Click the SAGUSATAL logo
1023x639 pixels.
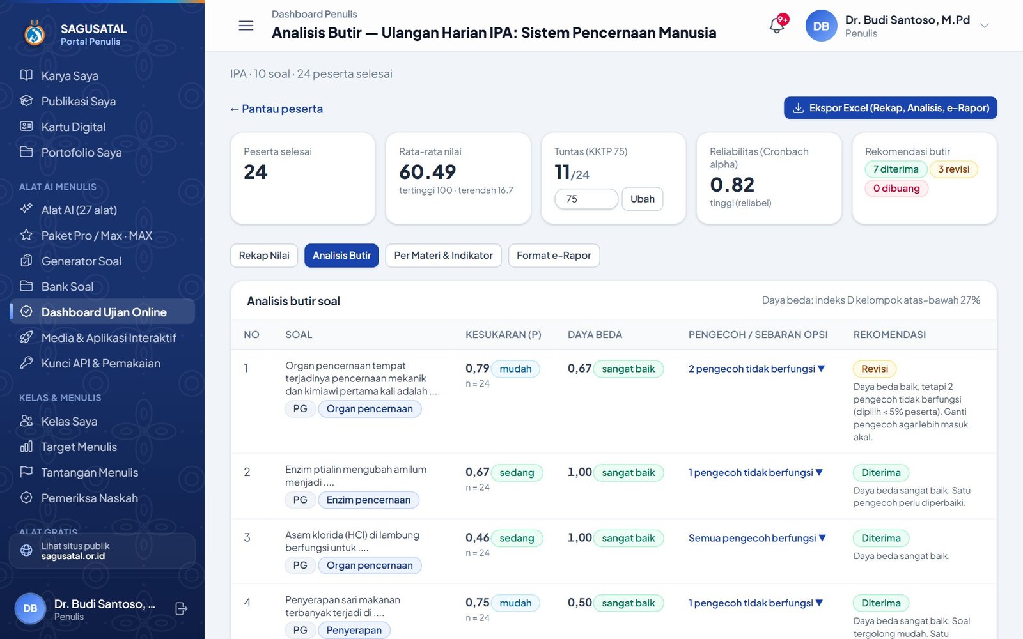point(35,34)
